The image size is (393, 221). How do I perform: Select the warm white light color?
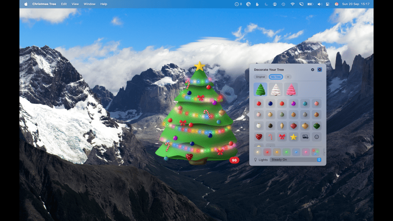(257, 152)
